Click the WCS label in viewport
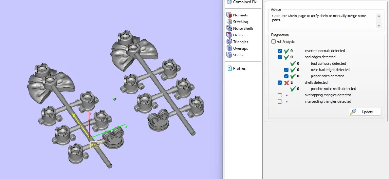 point(96,145)
